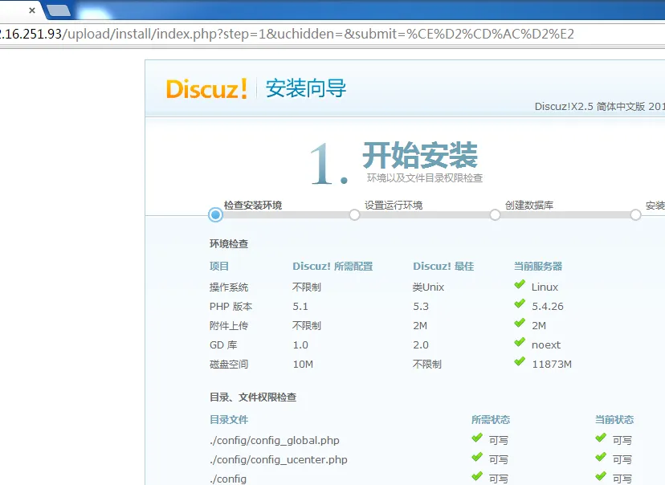665x485 pixels.
Task: Click the 类Unix best value
Action: pyautogui.click(x=428, y=287)
